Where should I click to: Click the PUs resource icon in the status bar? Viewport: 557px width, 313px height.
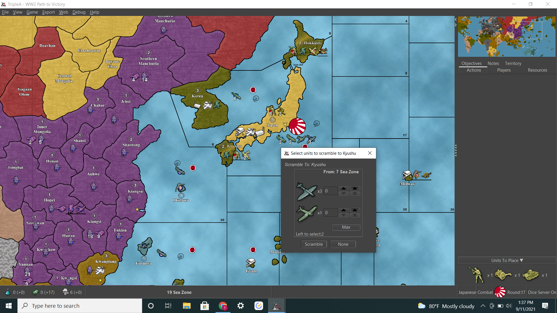[35, 292]
